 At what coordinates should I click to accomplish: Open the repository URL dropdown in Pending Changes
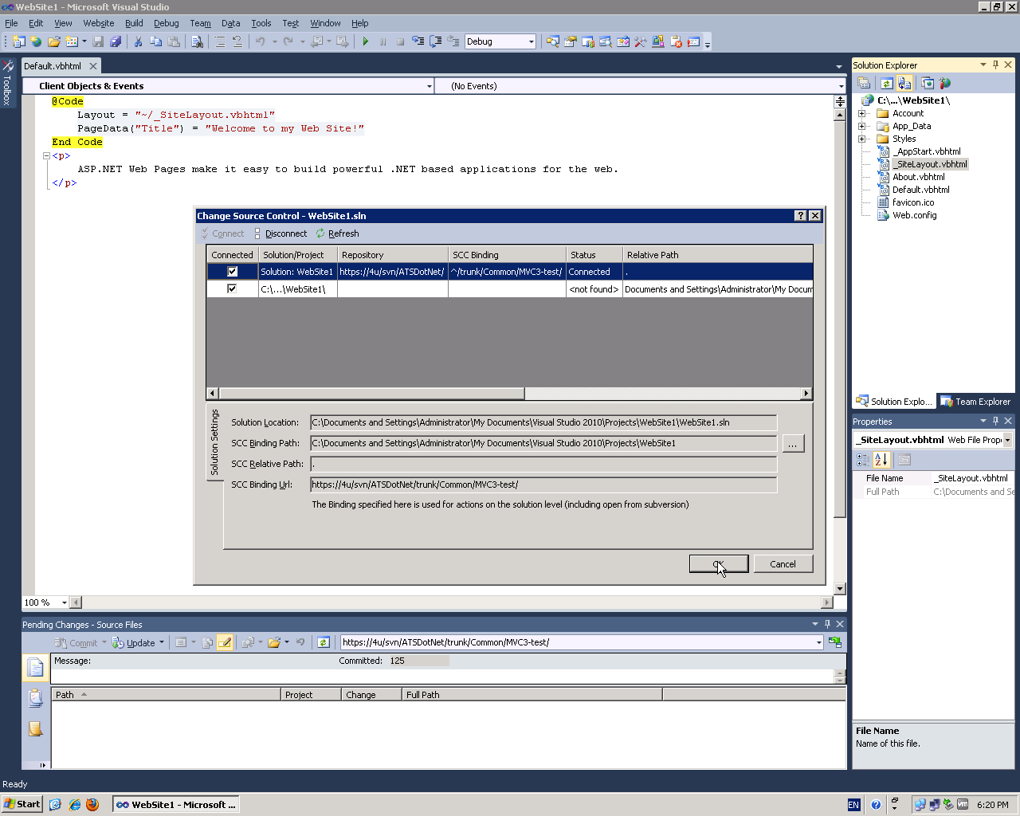(x=818, y=642)
